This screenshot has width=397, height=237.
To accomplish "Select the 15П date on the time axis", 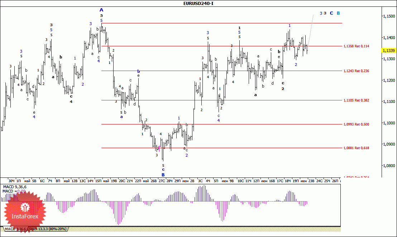I will (x=98, y=181).
